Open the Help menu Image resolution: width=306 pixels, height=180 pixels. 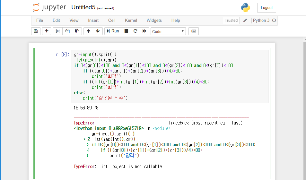coord(176,20)
